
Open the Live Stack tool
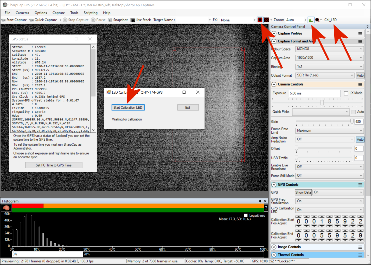coord(141,20)
